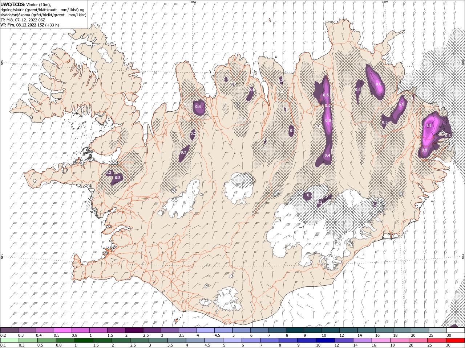Viewport: 465px width, 348px height.
Task: Pick the snow-scale swatch between 7 and 8
Action: point(277,330)
